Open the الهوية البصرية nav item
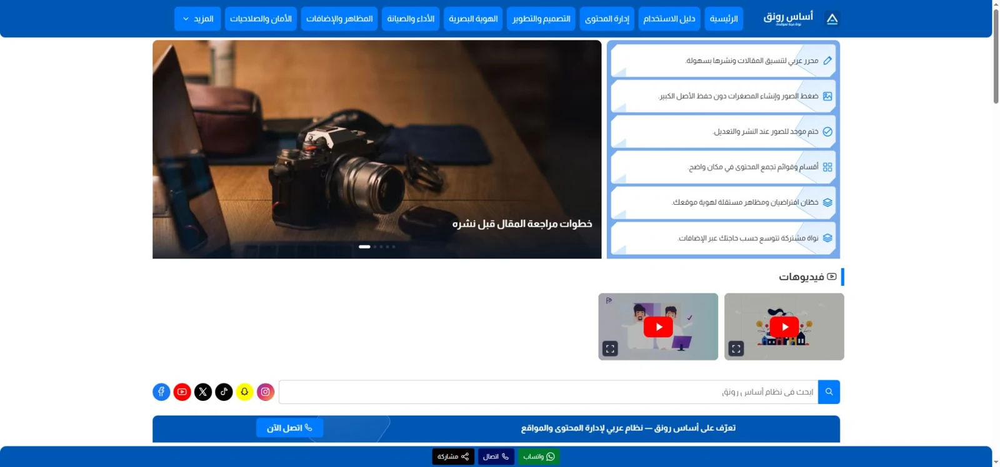Image resolution: width=1000 pixels, height=467 pixels. pyautogui.click(x=473, y=19)
